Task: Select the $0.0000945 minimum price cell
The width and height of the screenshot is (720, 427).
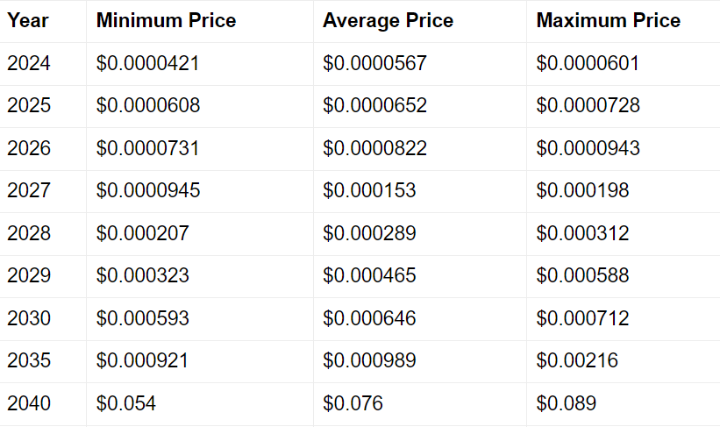Action: coord(147,190)
